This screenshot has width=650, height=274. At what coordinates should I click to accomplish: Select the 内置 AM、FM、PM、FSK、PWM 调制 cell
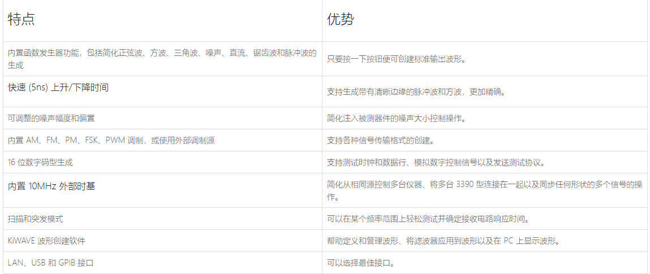(x=111, y=140)
